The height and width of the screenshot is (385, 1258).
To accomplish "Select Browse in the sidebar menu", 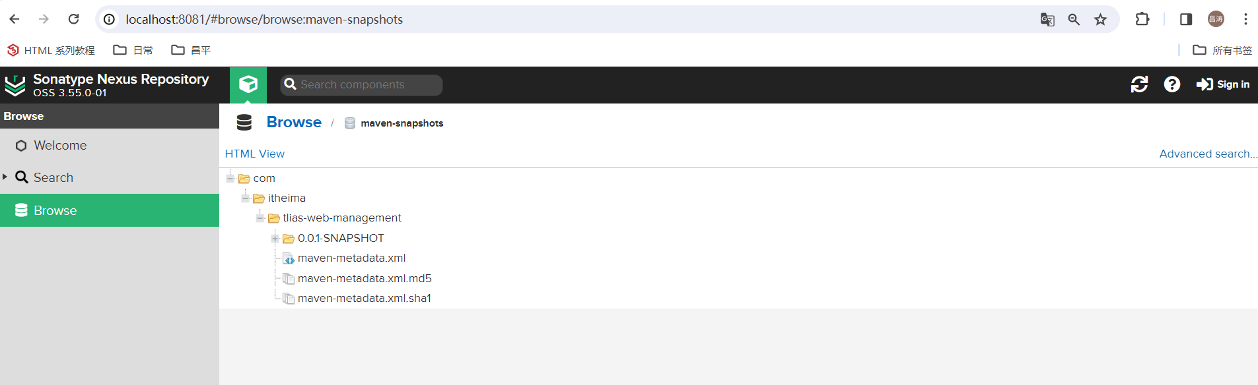I will click(110, 210).
